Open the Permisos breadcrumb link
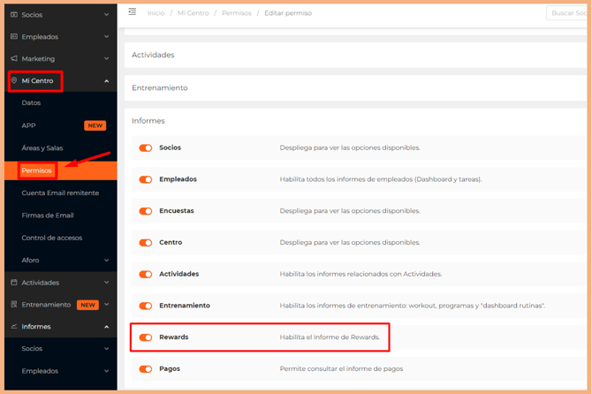The image size is (592, 394). tap(239, 13)
